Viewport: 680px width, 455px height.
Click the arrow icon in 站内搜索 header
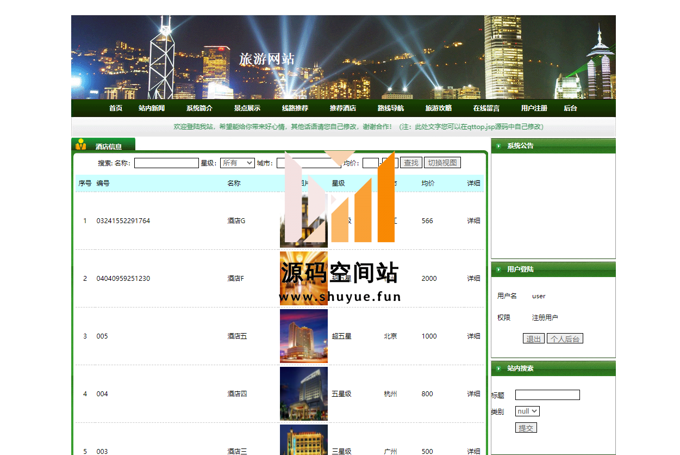498,368
